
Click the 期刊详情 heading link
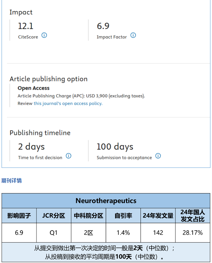(x=12, y=181)
